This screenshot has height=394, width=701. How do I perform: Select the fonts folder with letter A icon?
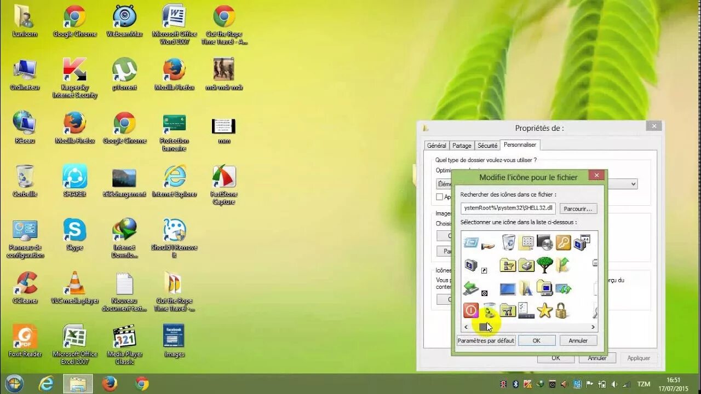pos(526,288)
